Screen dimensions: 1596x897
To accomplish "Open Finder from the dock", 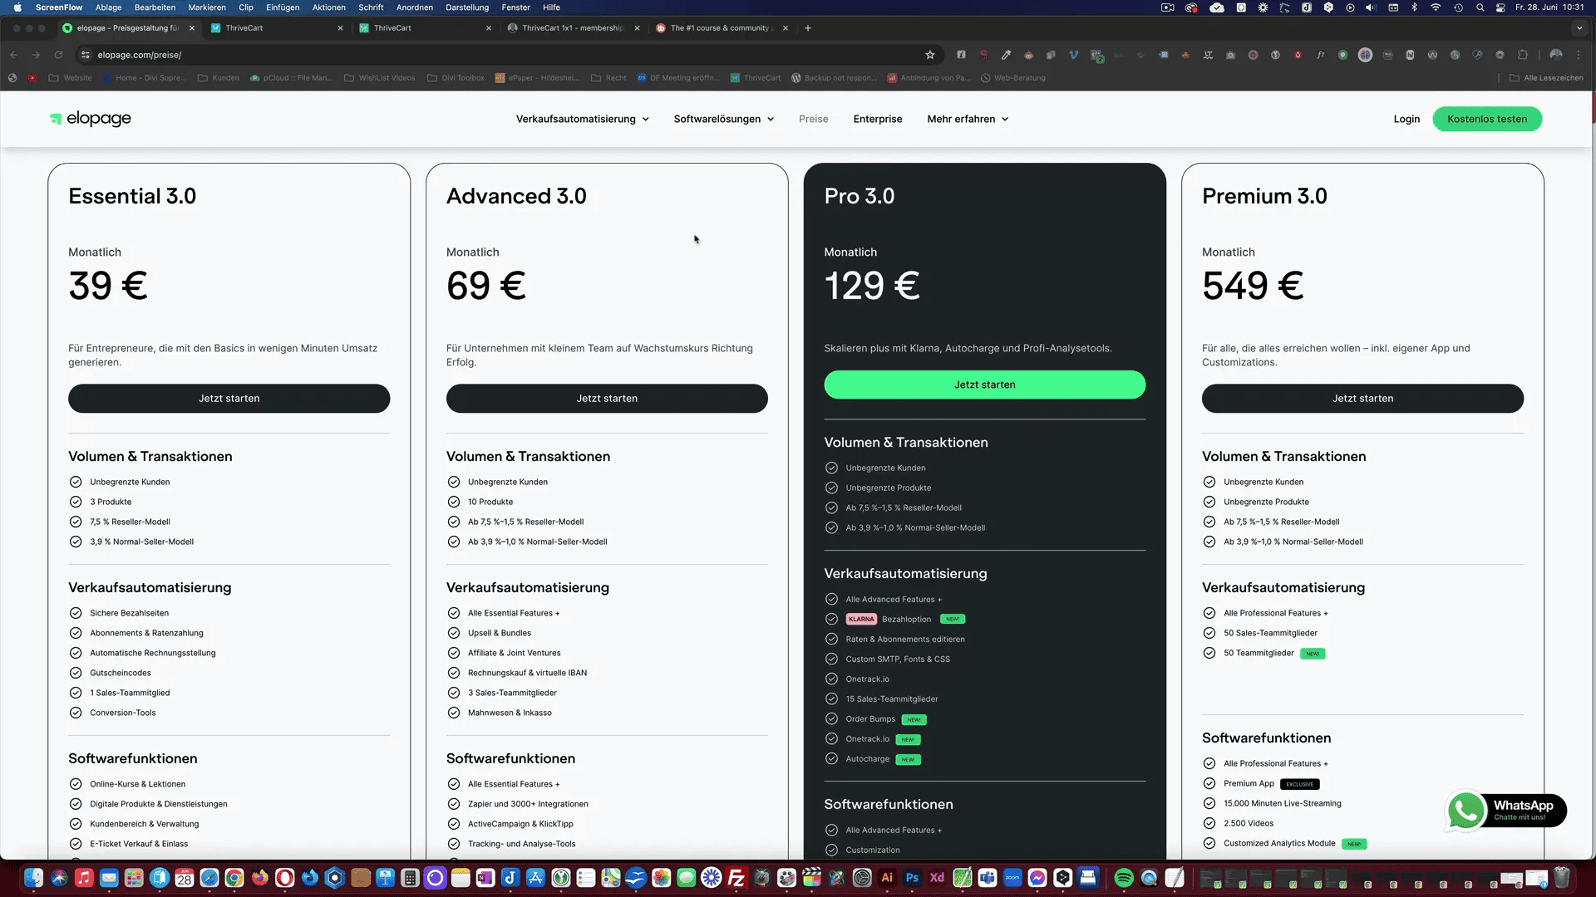I will coord(33,878).
